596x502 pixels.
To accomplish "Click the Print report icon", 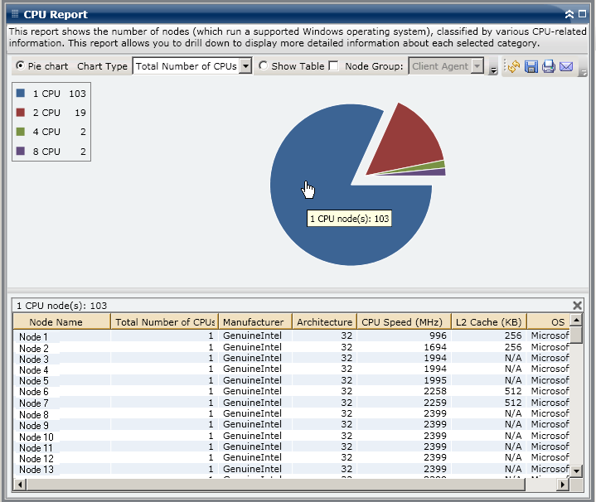I will (548, 66).
